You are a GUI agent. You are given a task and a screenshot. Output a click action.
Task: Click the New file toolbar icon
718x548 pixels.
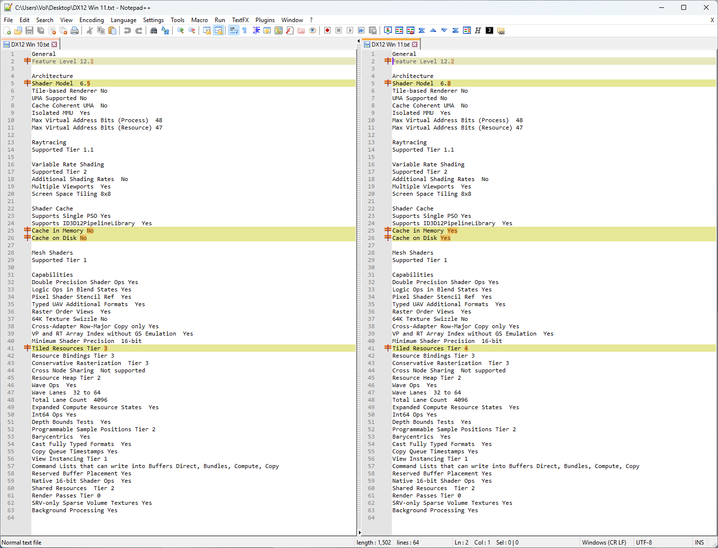click(7, 30)
